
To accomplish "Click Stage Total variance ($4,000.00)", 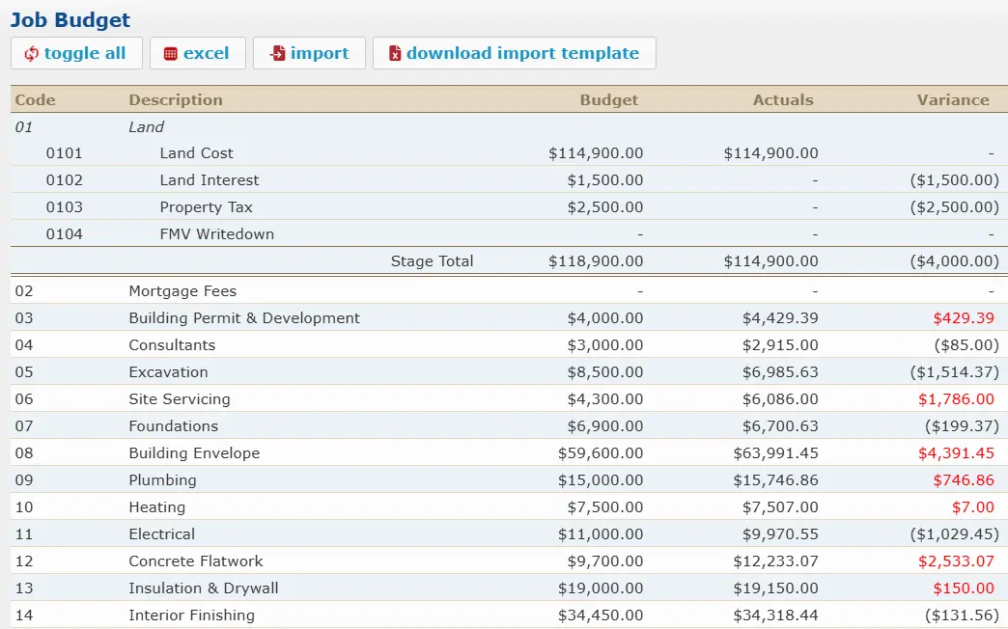I will click(955, 260).
